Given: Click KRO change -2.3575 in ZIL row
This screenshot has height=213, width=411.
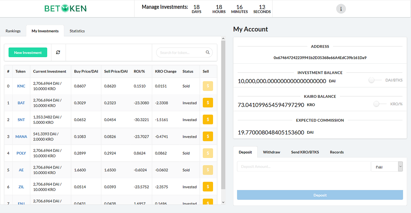Looking at the screenshot, I should [161, 187].
